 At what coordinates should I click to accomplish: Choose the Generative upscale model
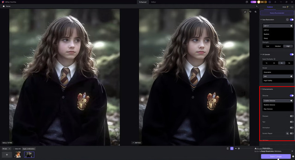pos(278,72)
